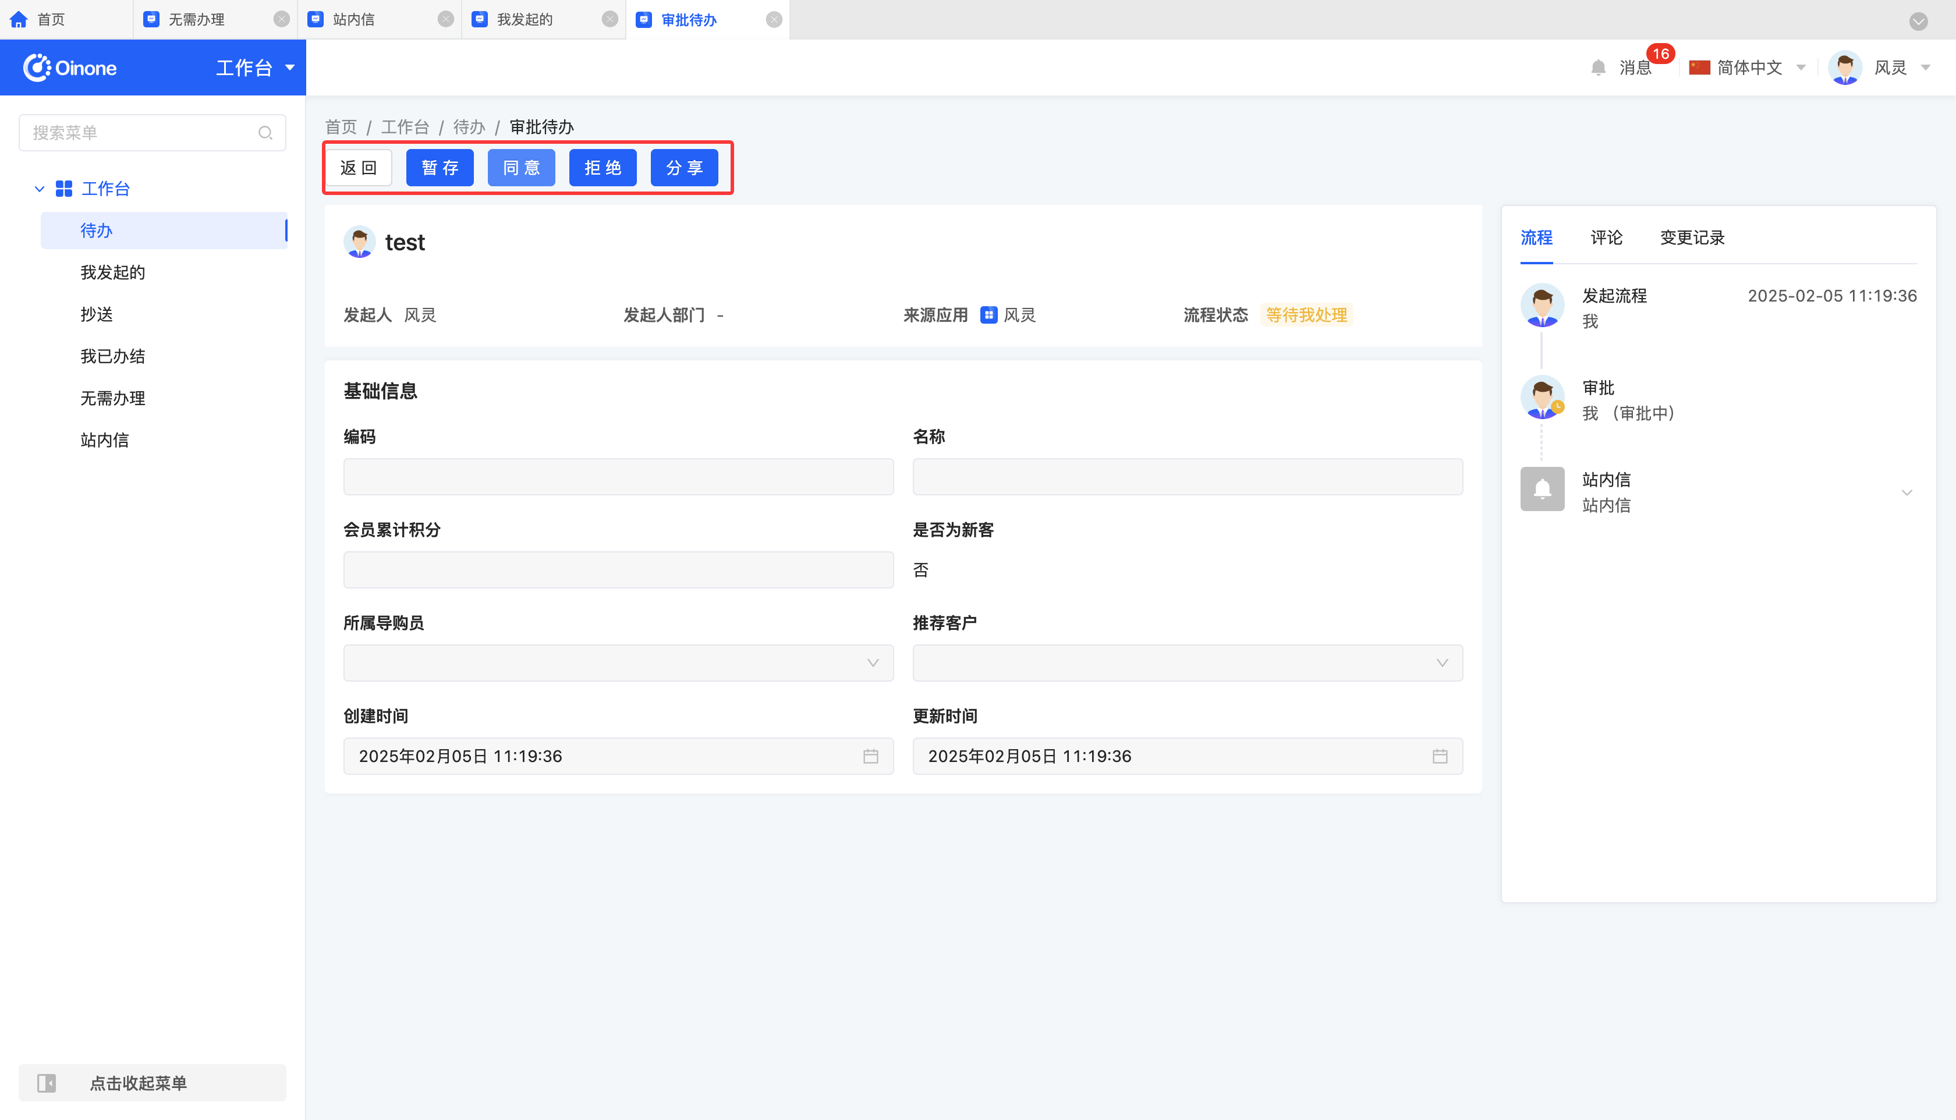Collapse the 工作台 menu tree

click(39, 189)
